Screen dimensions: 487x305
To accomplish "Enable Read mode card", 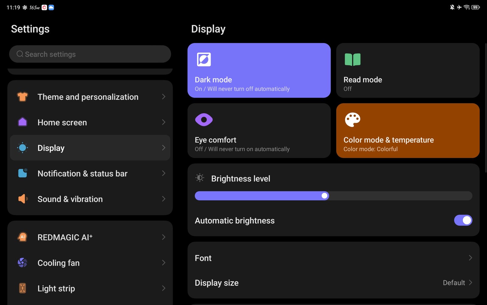I will (x=408, y=70).
